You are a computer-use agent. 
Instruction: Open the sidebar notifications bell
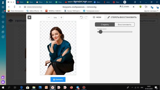click(3, 12)
